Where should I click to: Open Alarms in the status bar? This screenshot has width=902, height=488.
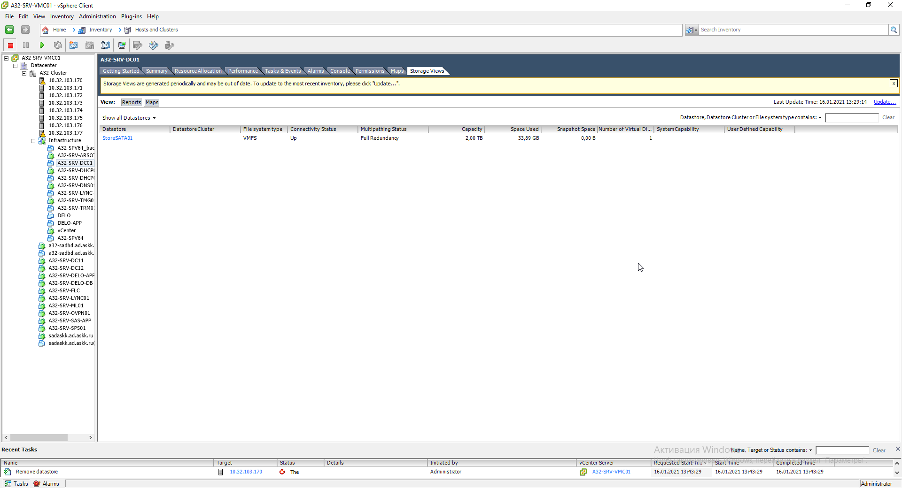click(x=46, y=484)
